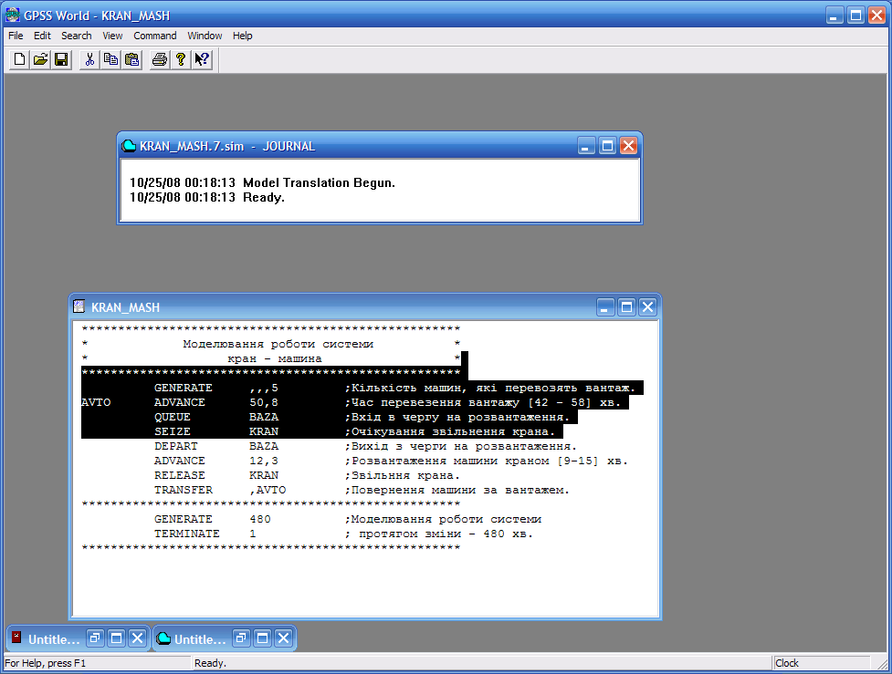Open the Edit menu
The height and width of the screenshot is (674, 892).
(42, 36)
